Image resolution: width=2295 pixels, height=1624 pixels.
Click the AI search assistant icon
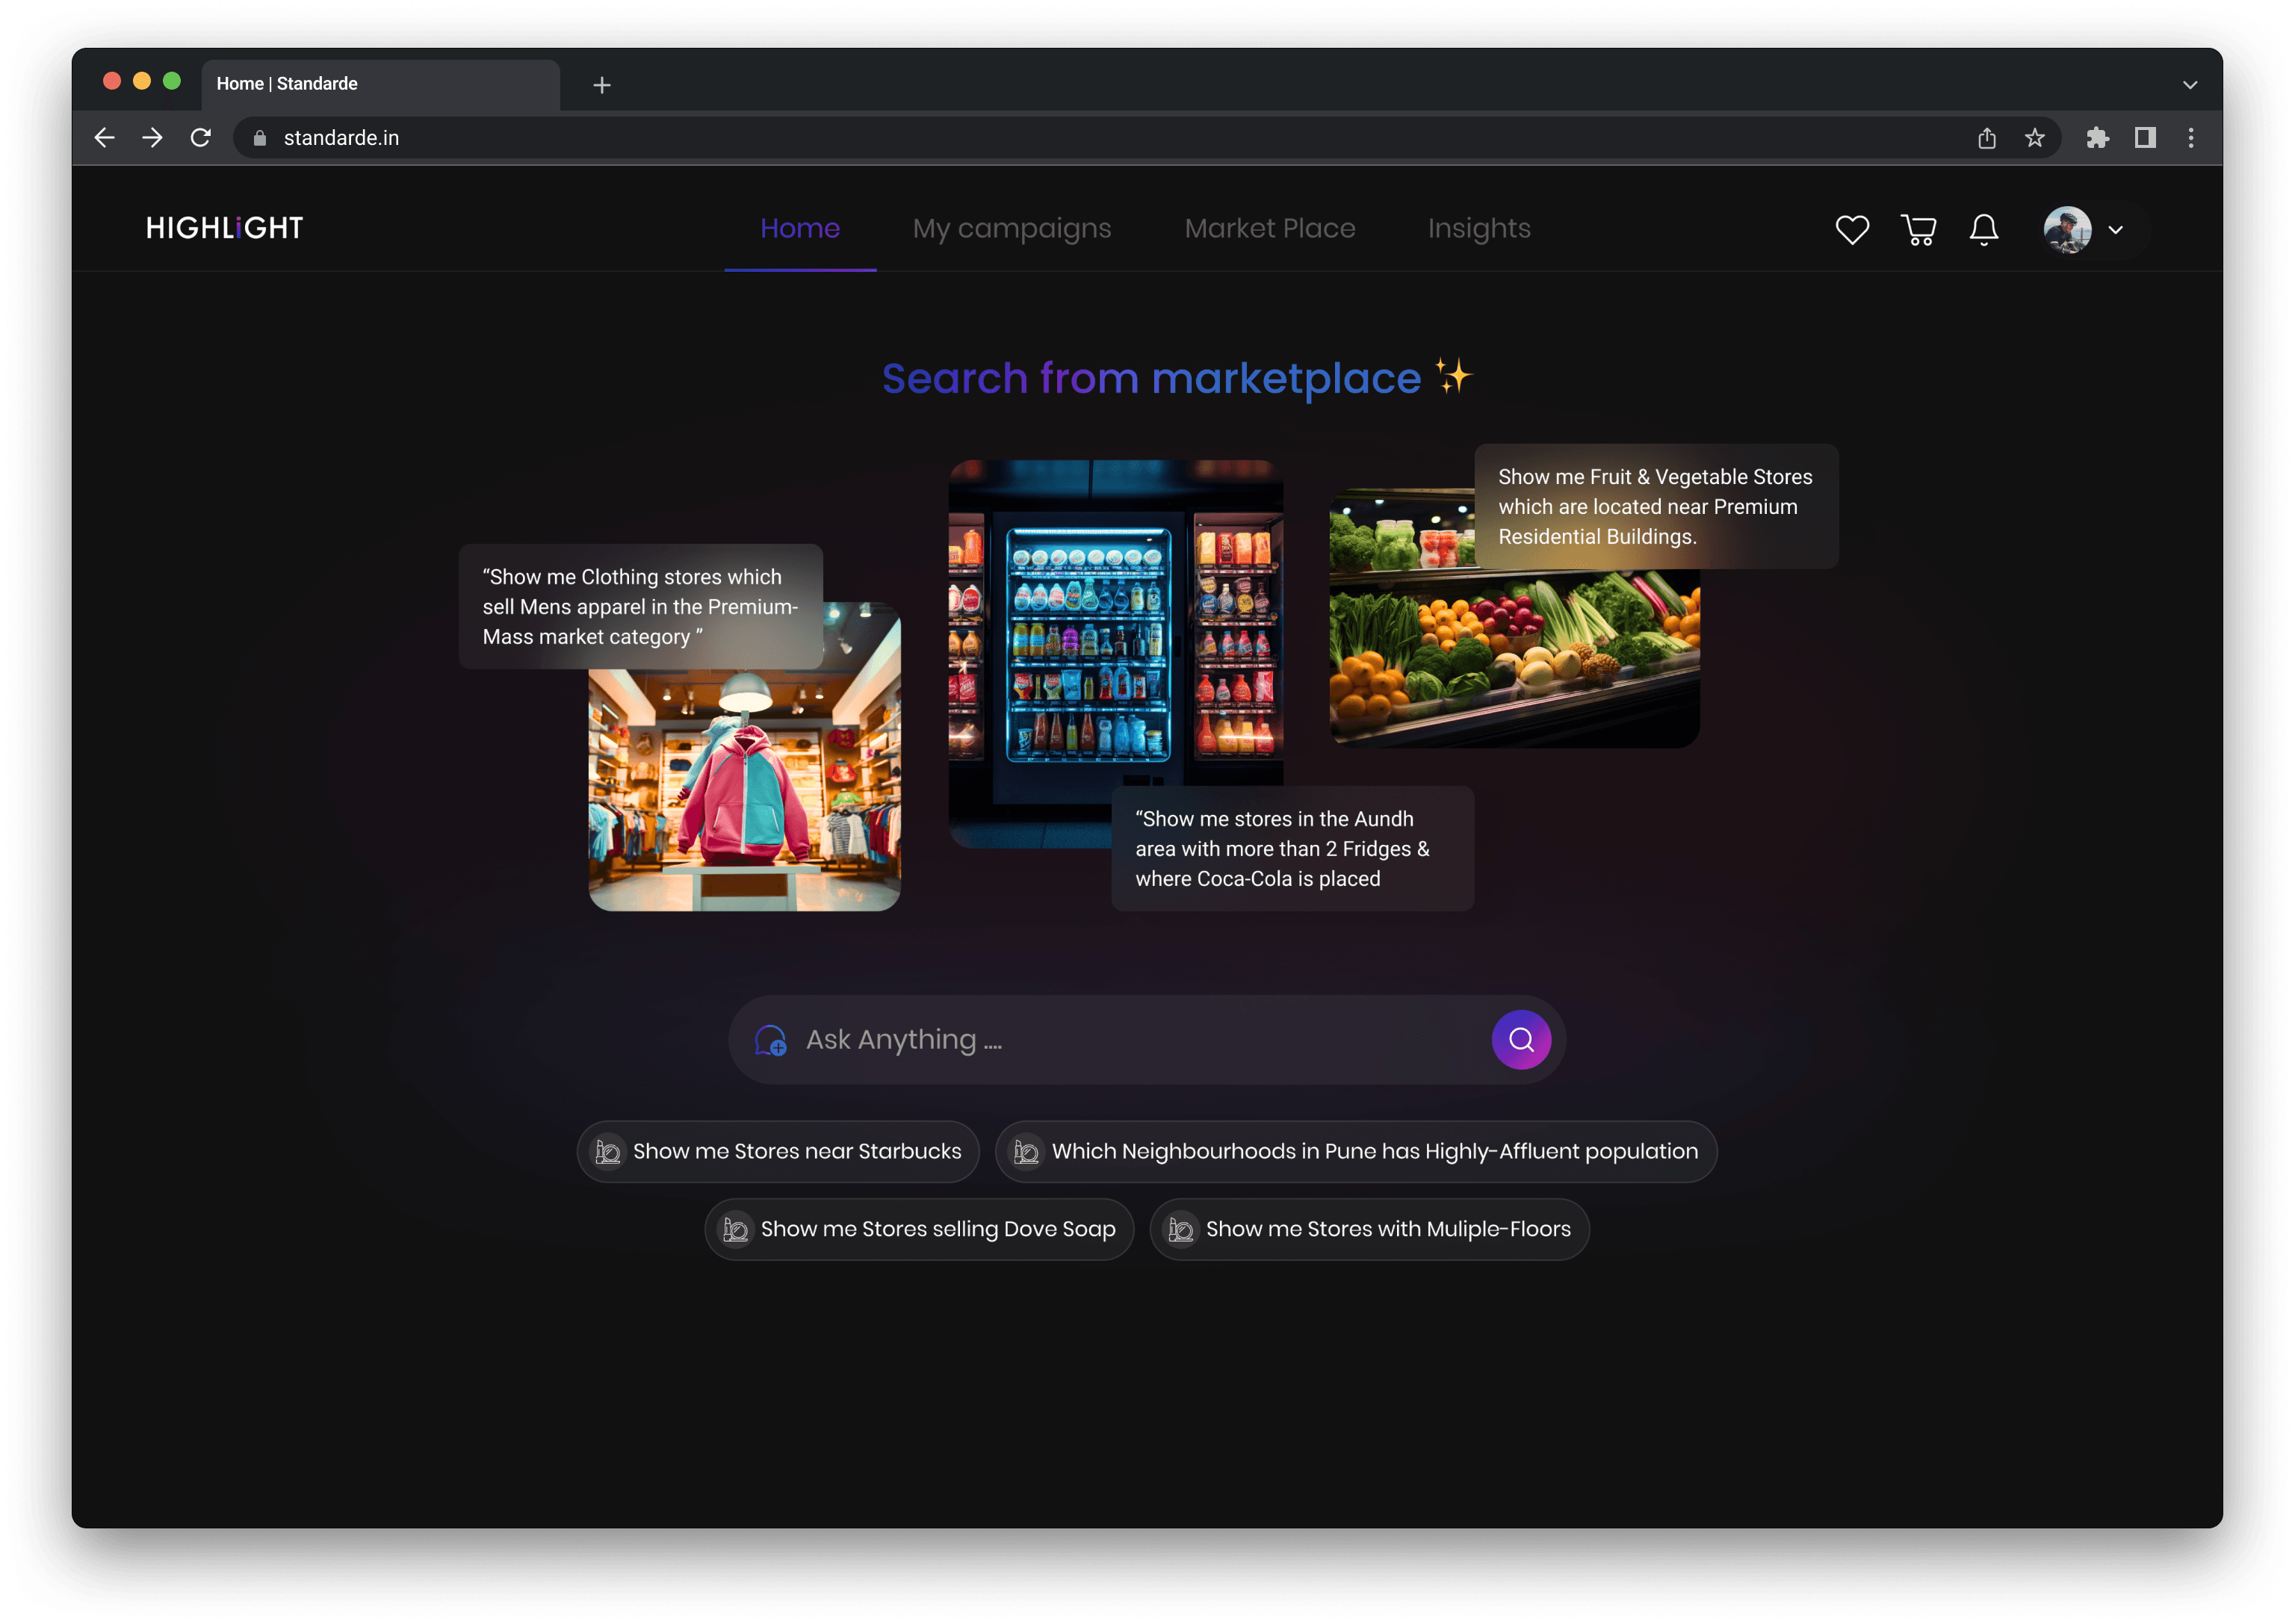[x=769, y=1039]
